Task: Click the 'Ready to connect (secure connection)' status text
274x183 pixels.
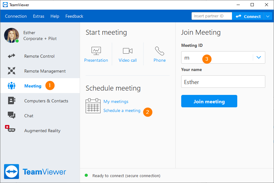Action: pyautogui.click(x=126, y=176)
